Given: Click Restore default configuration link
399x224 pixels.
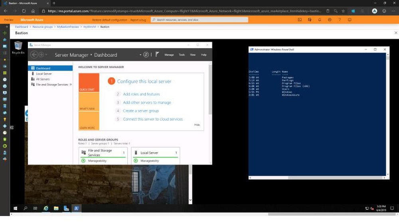Looking at the screenshot, I should (109, 20).
